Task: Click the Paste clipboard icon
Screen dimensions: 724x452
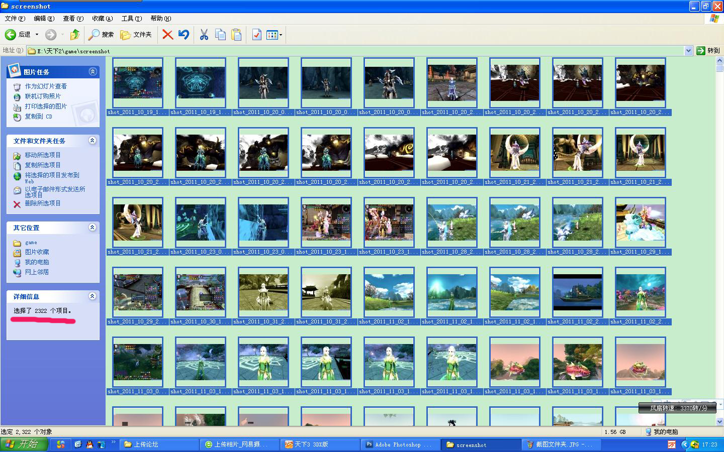Action: point(236,35)
